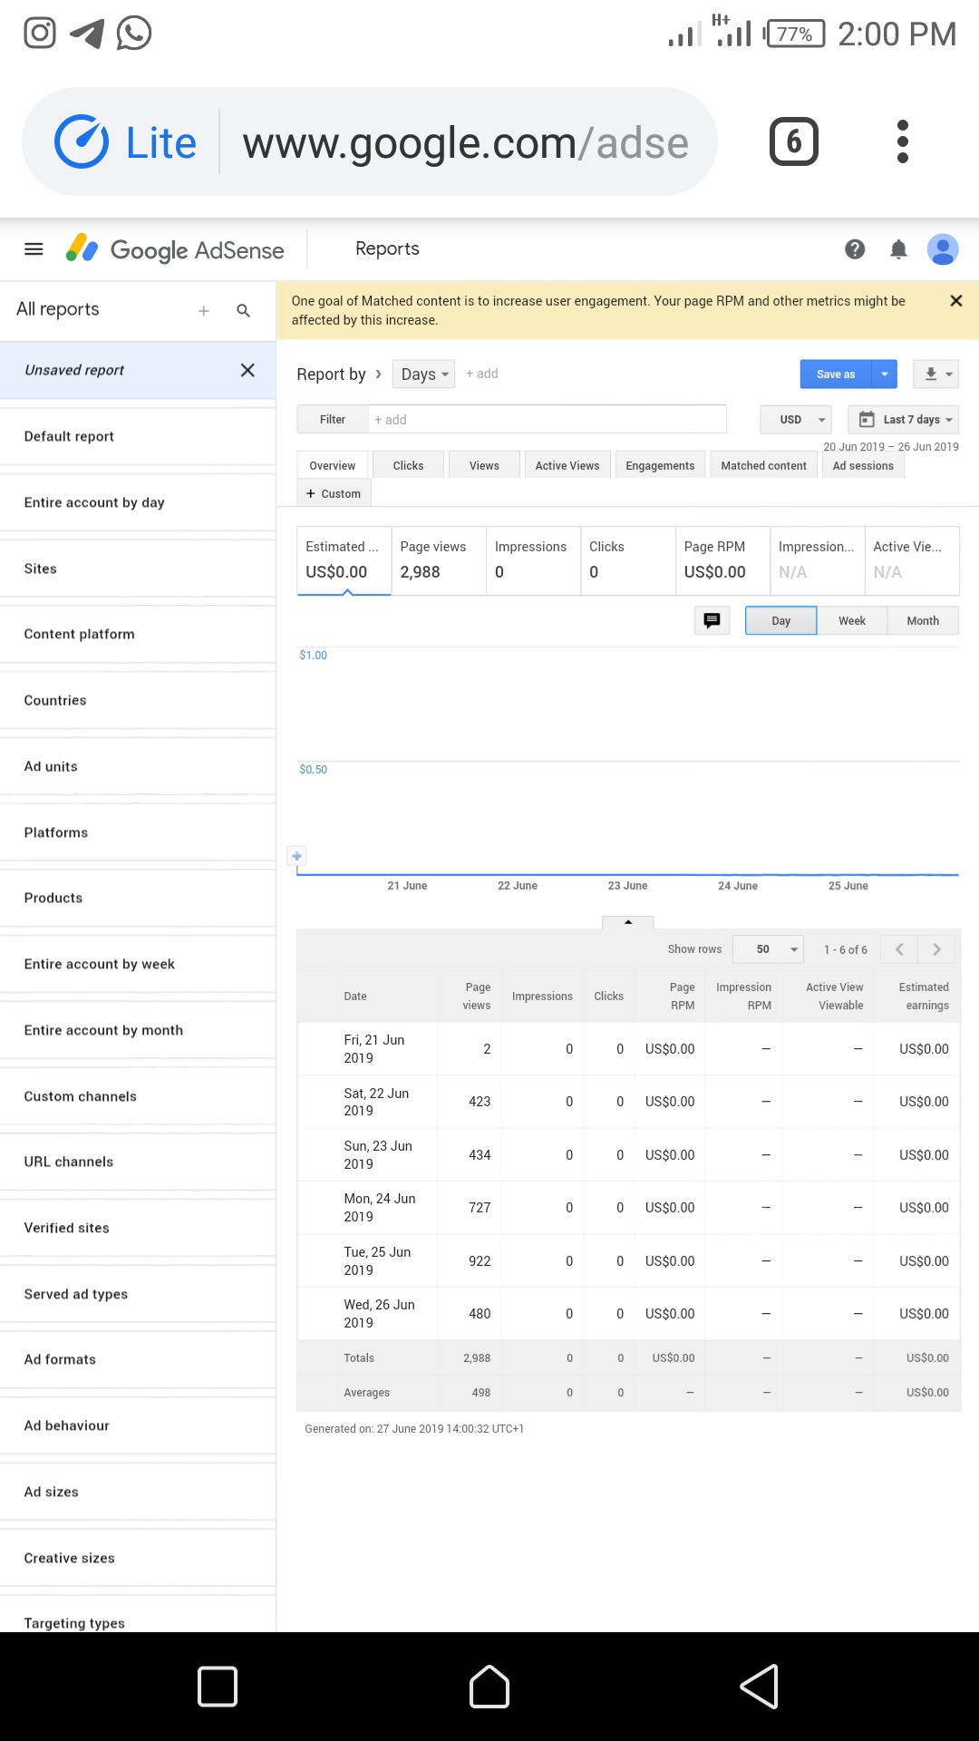Close the Unsaved report
Viewport: 979px width, 1741px height.
pos(247,370)
